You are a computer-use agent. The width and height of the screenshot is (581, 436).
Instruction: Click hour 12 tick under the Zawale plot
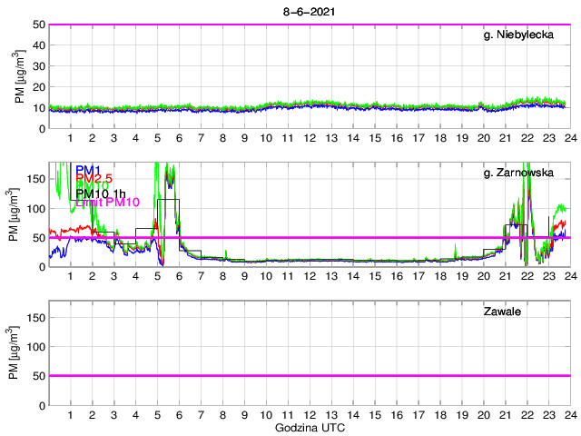pos(309,415)
